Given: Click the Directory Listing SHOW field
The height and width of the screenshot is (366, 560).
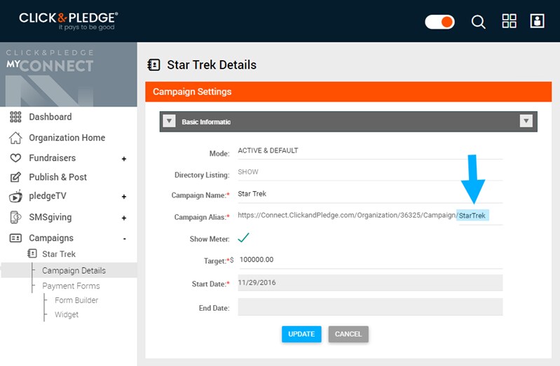Looking at the screenshot, I should pos(370,172).
